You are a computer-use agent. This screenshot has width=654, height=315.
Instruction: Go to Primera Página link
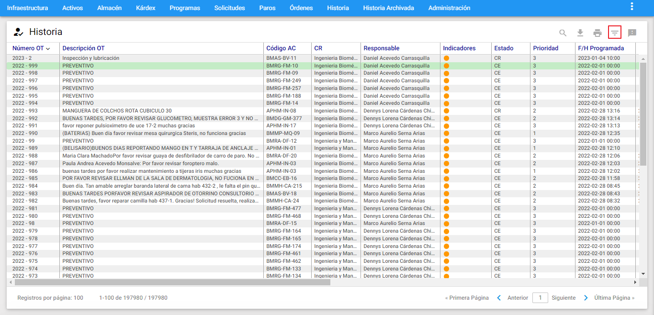click(467, 298)
